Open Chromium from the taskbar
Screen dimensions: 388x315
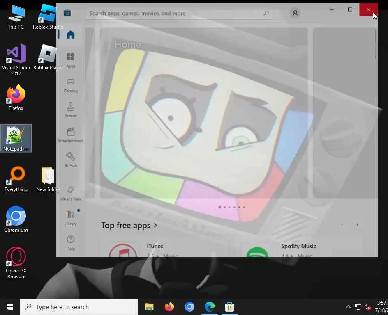(x=189, y=307)
